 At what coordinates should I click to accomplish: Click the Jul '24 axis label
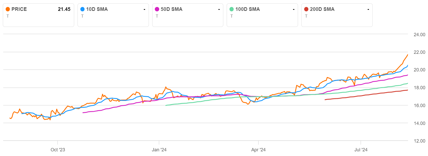[361, 150]
